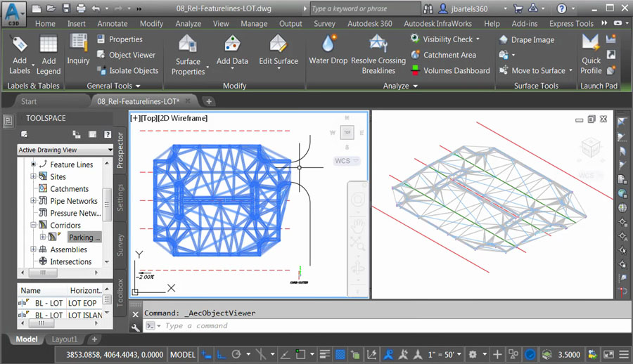Open the Analyze ribbon tab

(x=188, y=24)
